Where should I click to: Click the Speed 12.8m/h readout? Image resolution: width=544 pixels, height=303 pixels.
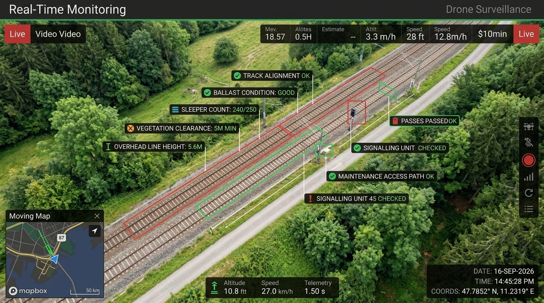[450, 34]
